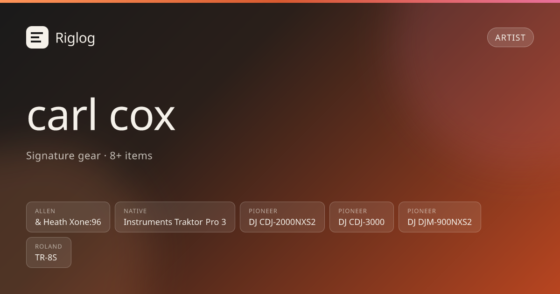Screen dimensions: 560x294
Task: Open the Riglog brand name link
Action: pyautogui.click(x=75, y=38)
